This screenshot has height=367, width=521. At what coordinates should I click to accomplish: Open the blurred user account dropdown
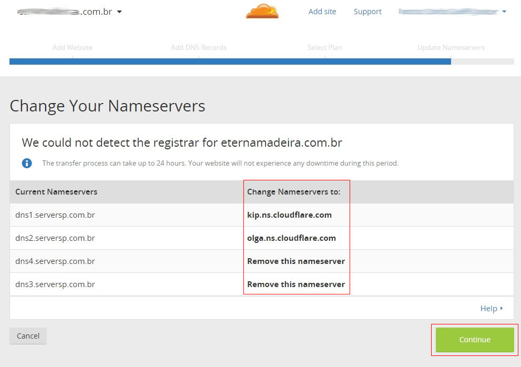[x=452, y=12]
